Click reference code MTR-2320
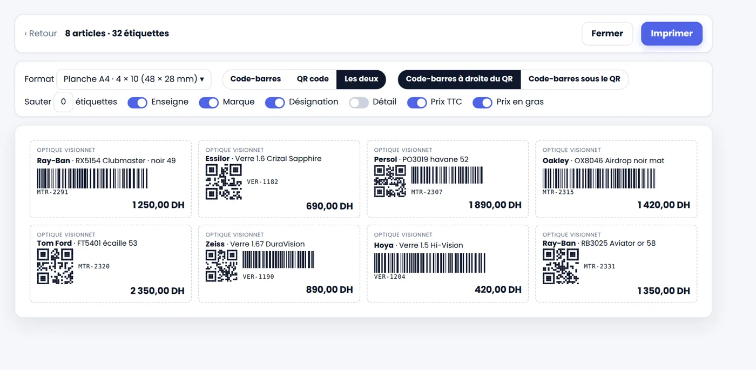756x370 pixels. click(x=94, y=266)
